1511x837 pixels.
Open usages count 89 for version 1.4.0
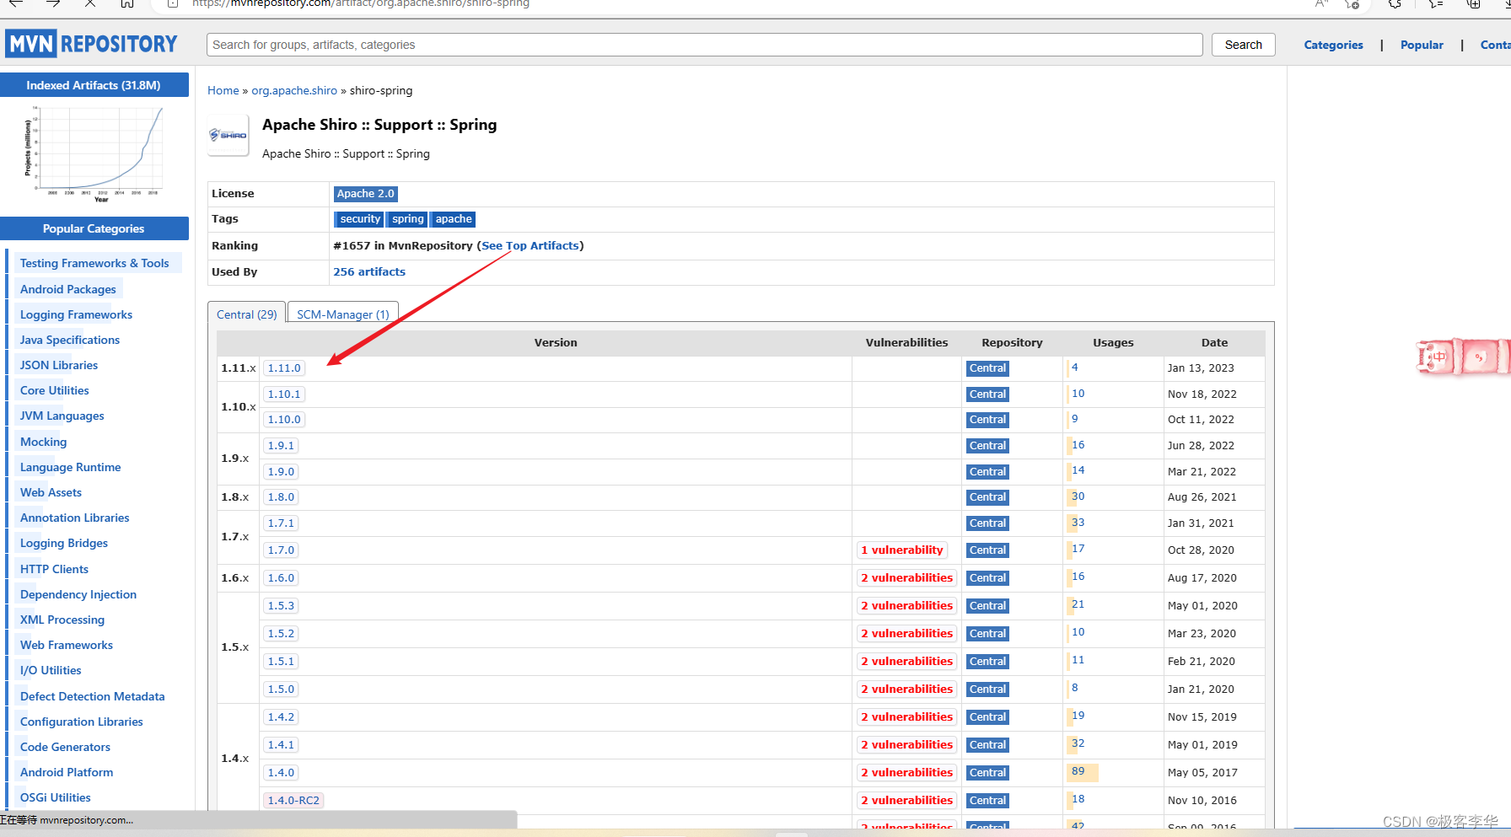pyautogui.click(x=1078, y=771)
